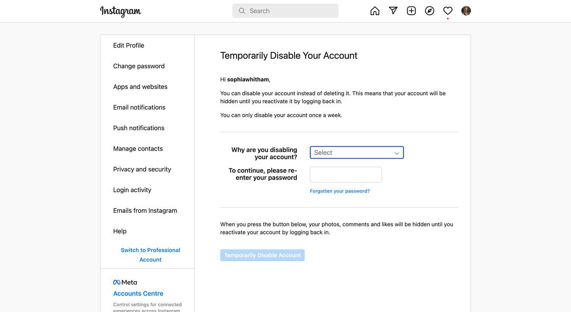
Task: Open Push notifications settings
Action: pyautogui.click(x=138, y=128)
